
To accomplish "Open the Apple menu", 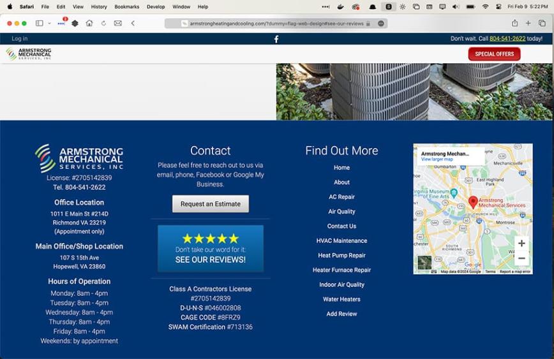I will 10,6.
